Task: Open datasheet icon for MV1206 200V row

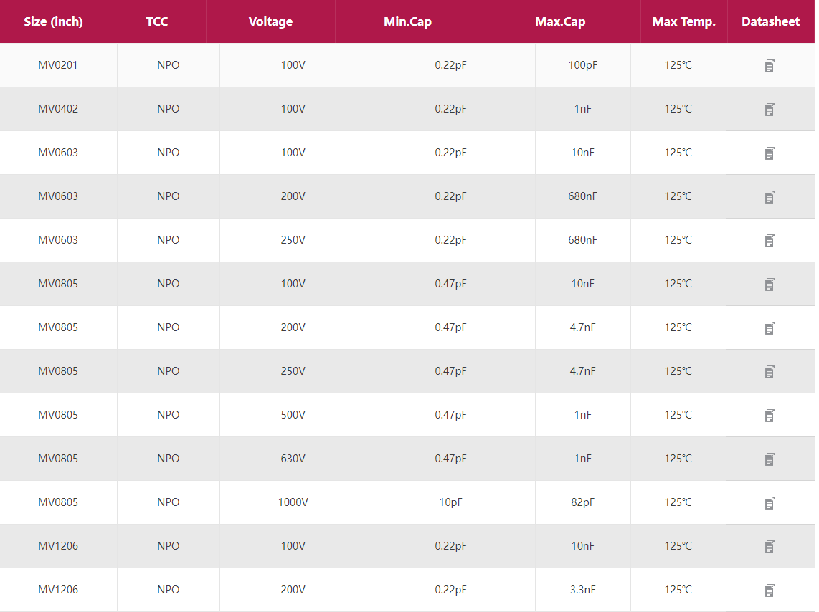Action: point(770,591)
